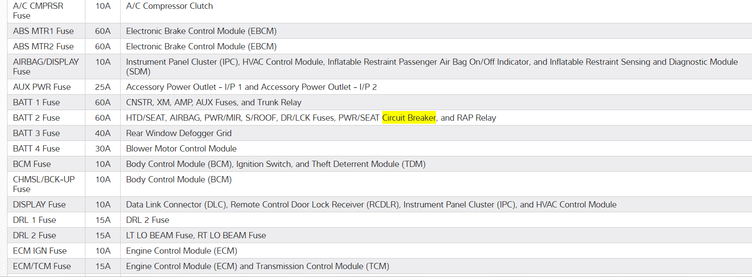Select the "ABS MTR1 Fuse" row label
752x277 pixels.
pyautogui.click(x=43, y=31)
